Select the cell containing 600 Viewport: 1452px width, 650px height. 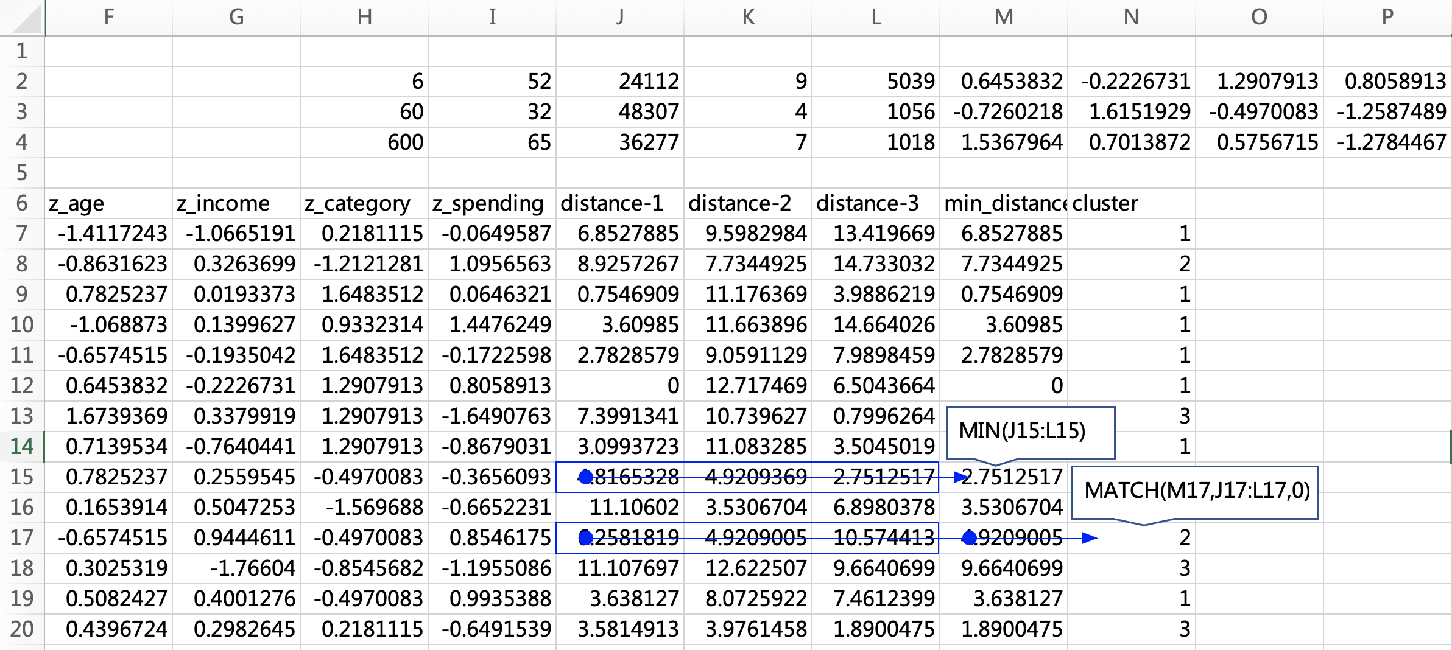[x=364, y=142]
